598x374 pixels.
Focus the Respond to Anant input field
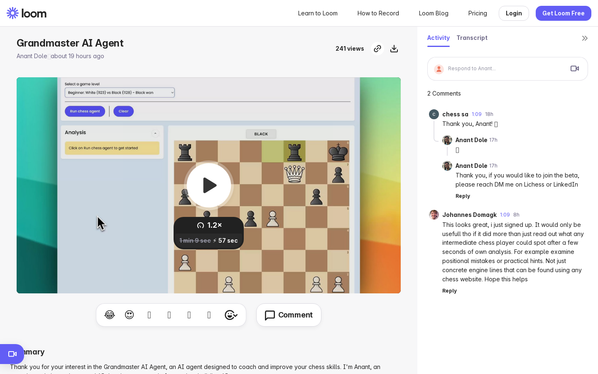tap(507, 69)
